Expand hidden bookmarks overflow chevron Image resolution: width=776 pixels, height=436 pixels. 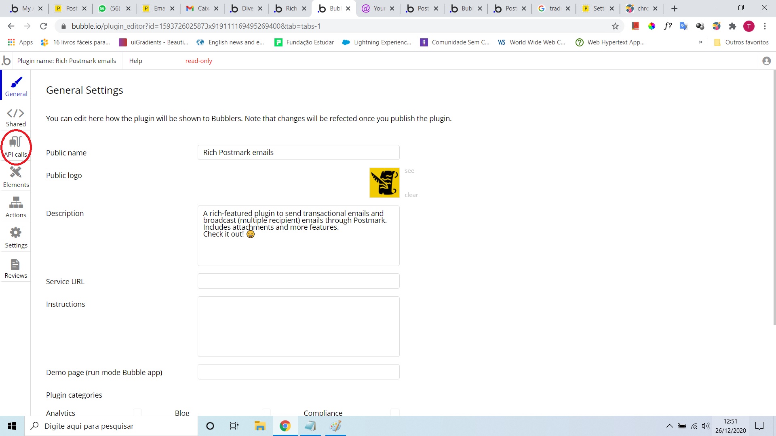click(x=700, y=42)
